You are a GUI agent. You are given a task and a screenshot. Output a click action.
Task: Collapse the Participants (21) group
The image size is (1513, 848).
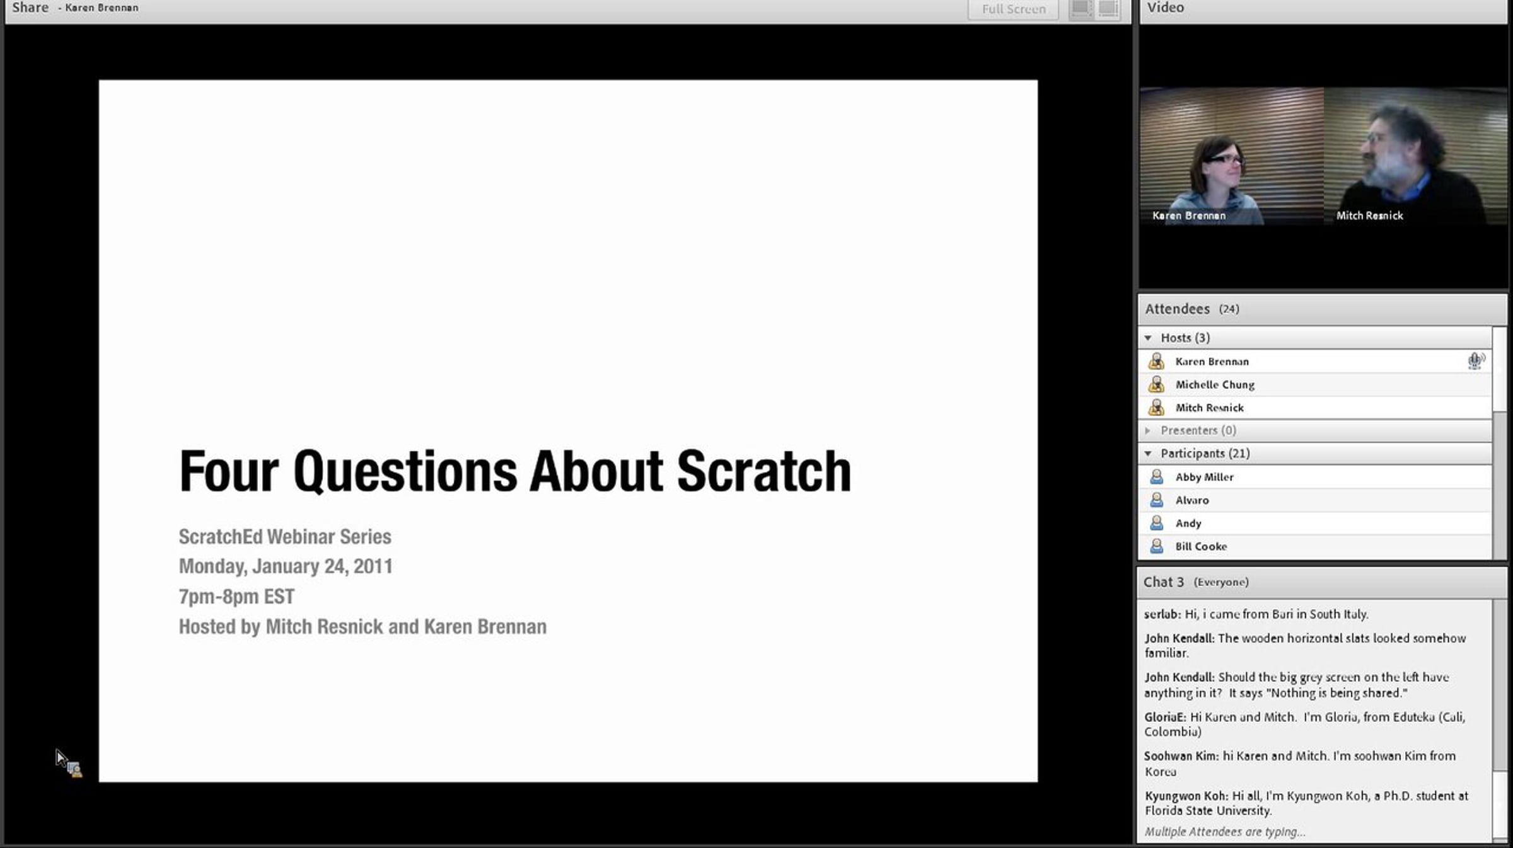pyautogui.click(x=1148, y=454)
